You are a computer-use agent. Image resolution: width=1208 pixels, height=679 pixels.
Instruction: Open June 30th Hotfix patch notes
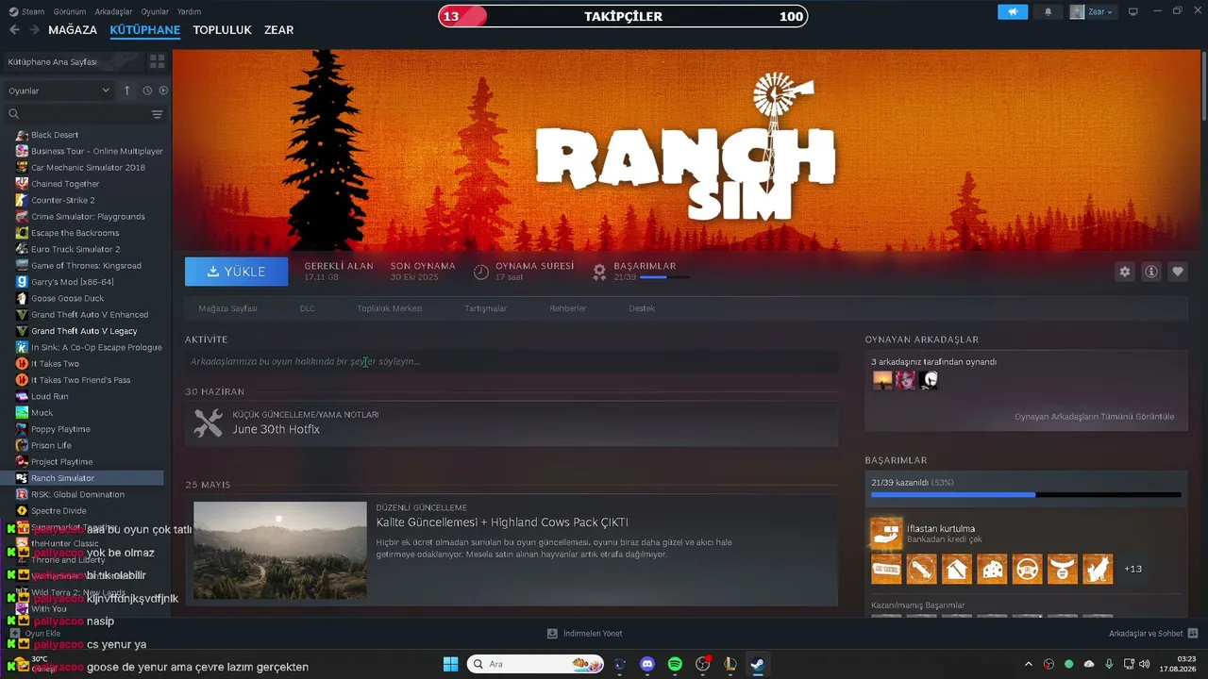[512, 423]
